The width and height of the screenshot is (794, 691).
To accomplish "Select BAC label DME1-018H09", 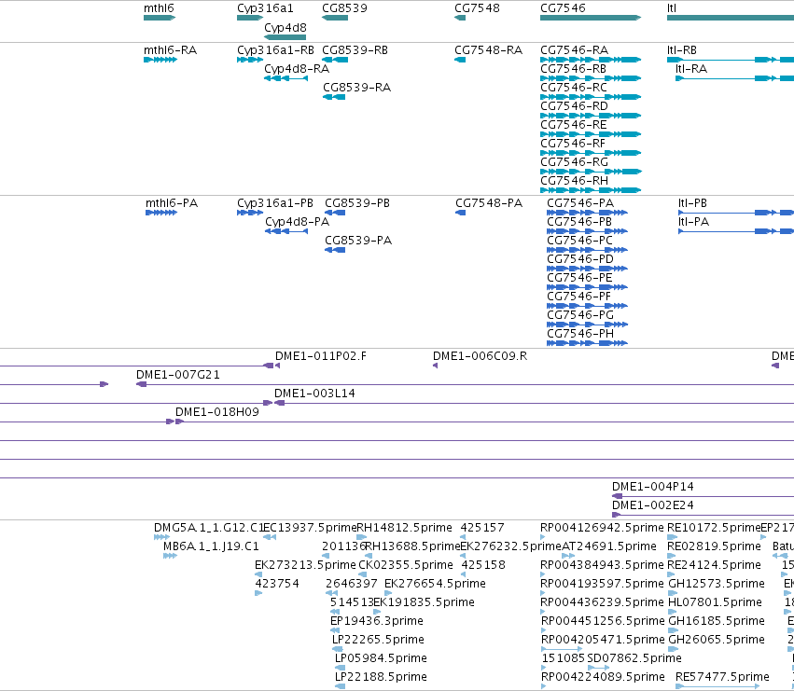I will [216, 412].
